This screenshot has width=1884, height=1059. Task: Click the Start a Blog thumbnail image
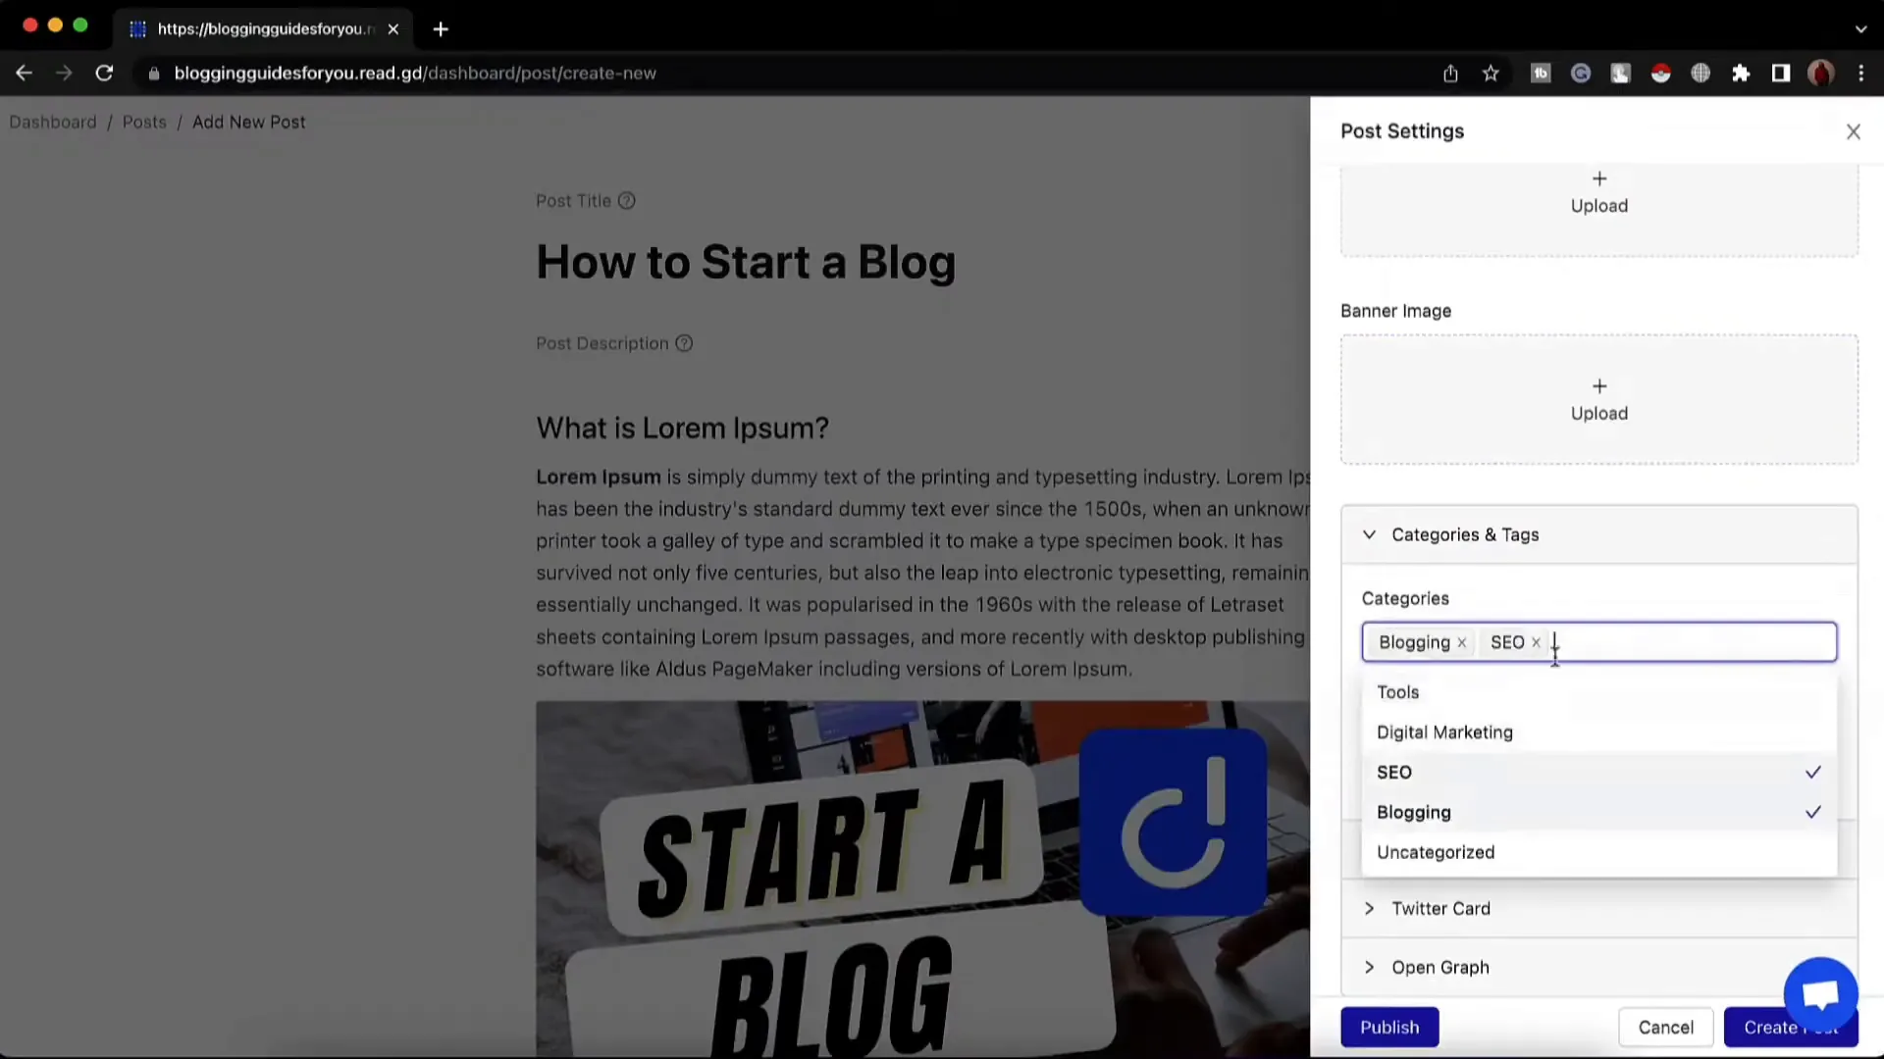pos(922,880)
